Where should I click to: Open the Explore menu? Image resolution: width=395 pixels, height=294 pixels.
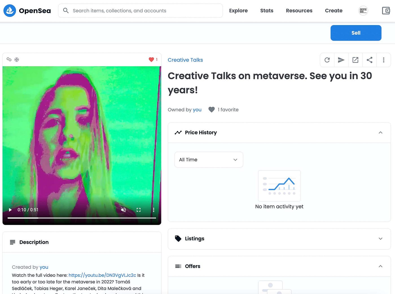pos(238,11)
